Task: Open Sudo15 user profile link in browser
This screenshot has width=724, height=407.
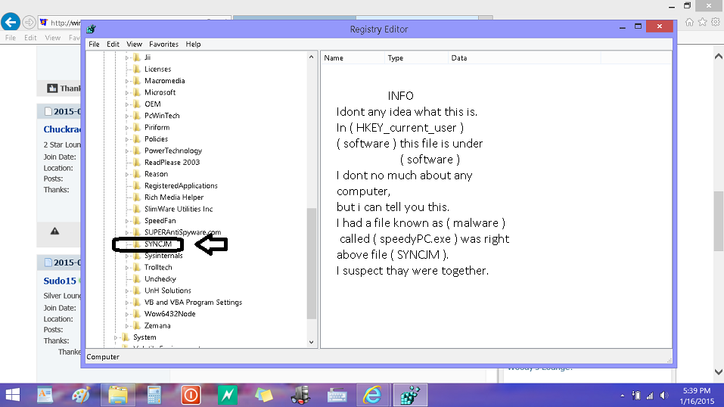Action: click(x=60, y=281)
